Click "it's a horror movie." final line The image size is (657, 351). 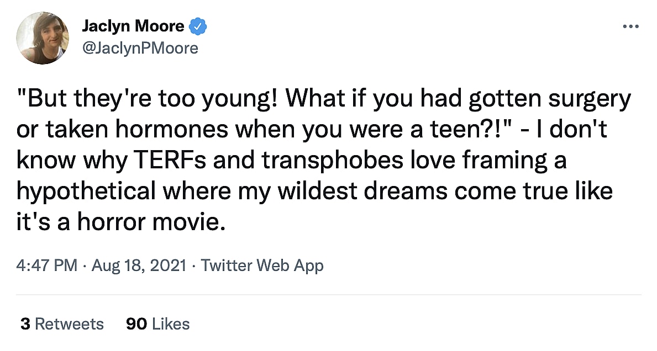pyautogui.click(x=122, y=222)
